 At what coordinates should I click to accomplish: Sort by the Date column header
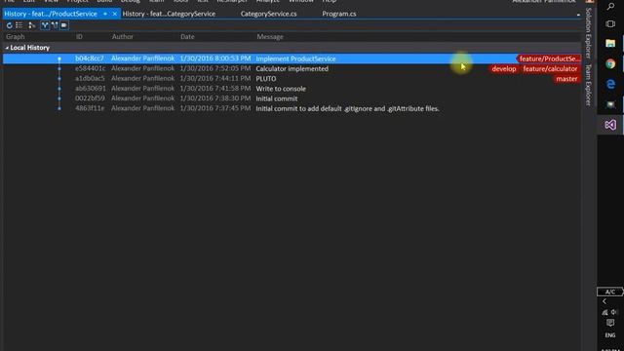point(187,37)
